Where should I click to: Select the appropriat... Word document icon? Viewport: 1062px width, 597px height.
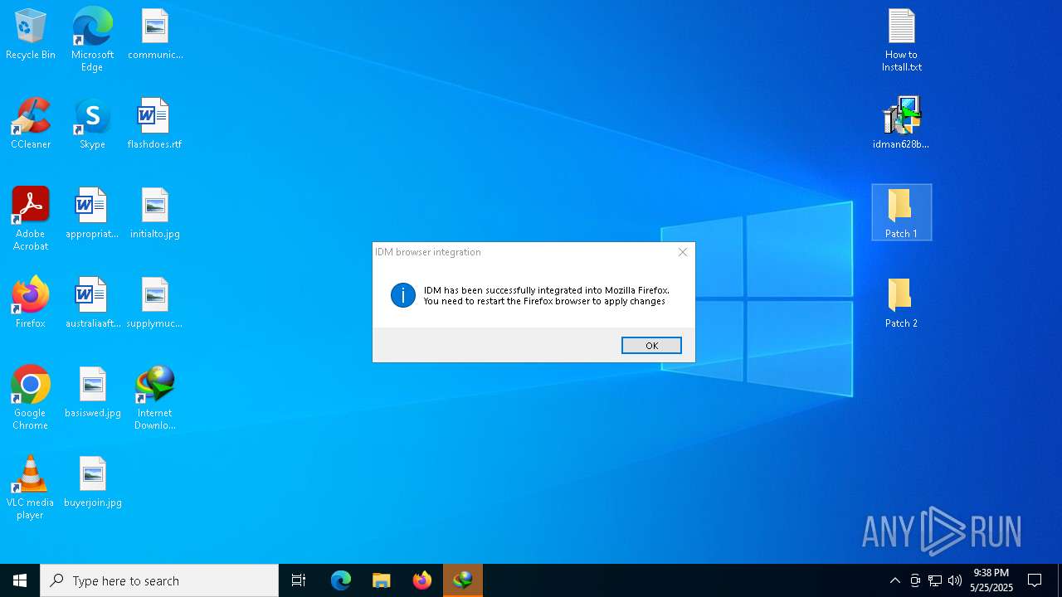point(92,214)
